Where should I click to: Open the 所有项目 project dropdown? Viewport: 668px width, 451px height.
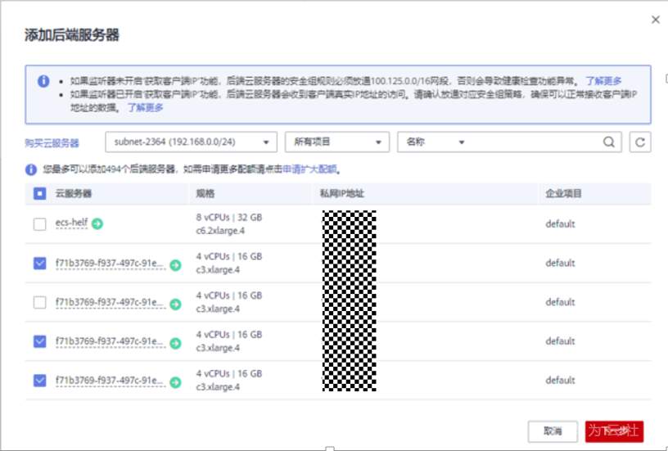(337, 142)
